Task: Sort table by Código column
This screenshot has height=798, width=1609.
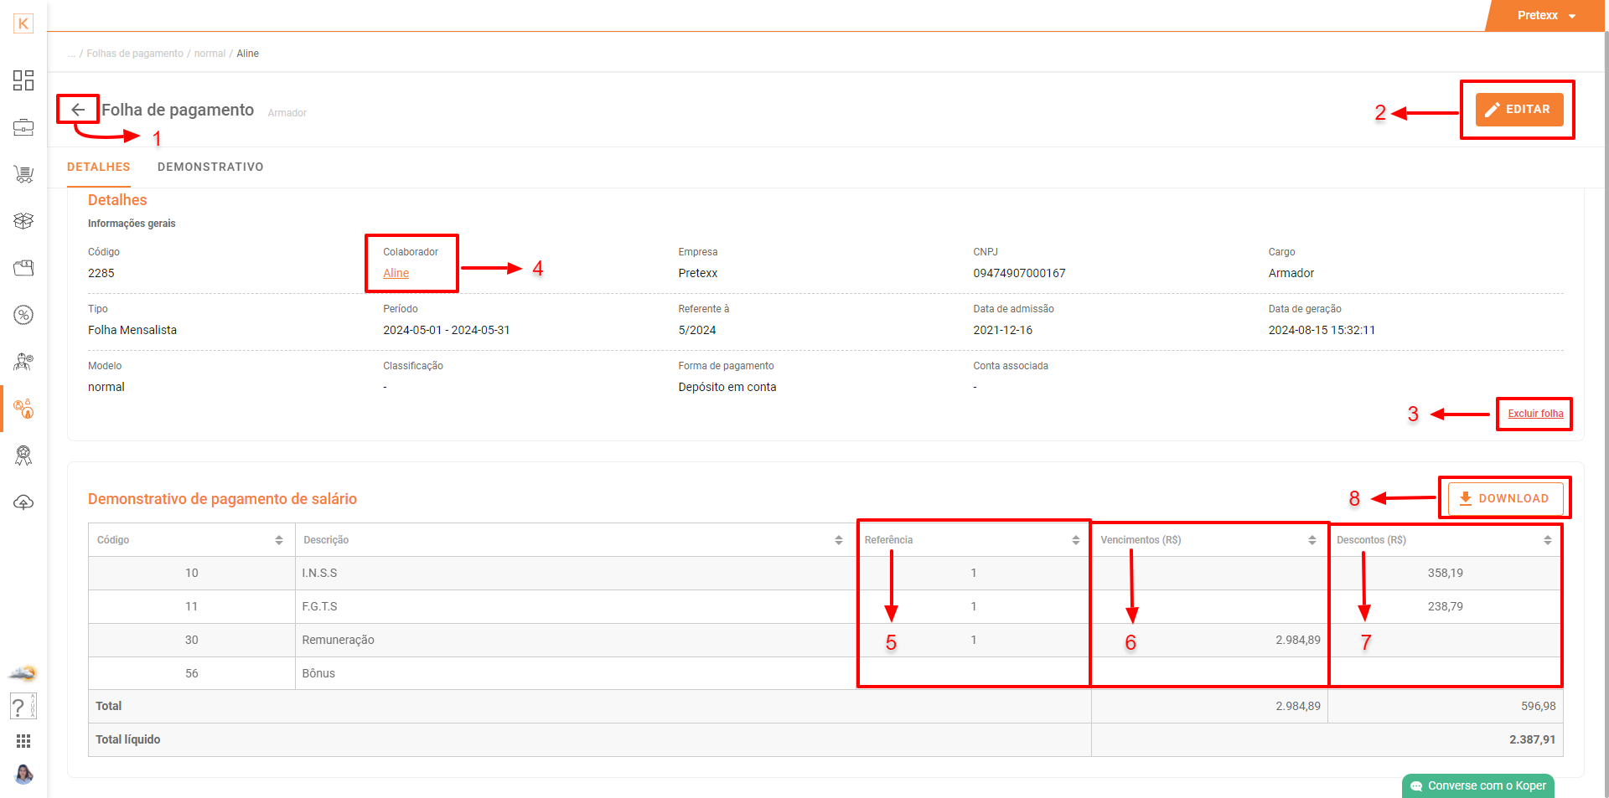Action: click(279, 540)
